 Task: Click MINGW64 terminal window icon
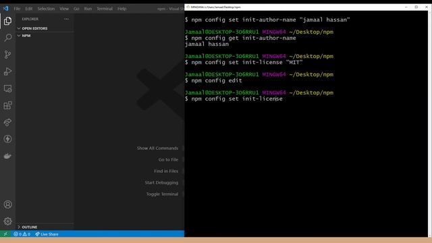[188, 7]
